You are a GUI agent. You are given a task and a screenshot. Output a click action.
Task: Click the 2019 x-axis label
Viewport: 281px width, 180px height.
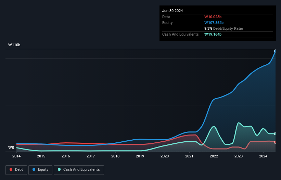(140, 156)
